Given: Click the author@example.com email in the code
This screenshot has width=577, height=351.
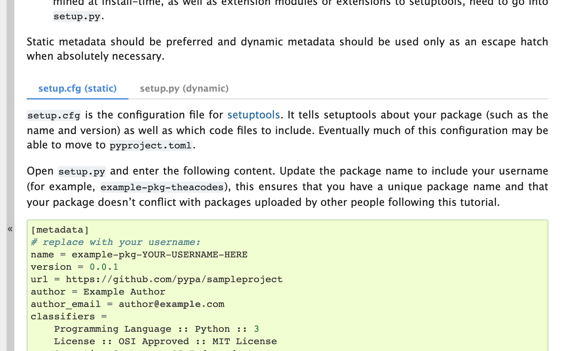Looking at the screenshot, I should [171, 304].
